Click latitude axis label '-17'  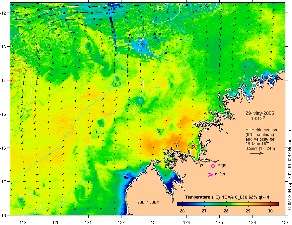pyautogui.click(x=4, y=182)
